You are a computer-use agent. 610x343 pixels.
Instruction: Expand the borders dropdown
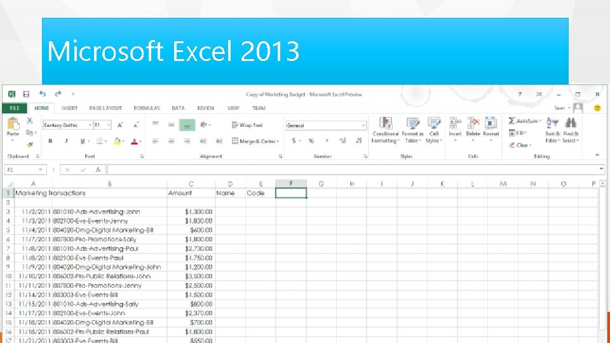pos(105,141)
